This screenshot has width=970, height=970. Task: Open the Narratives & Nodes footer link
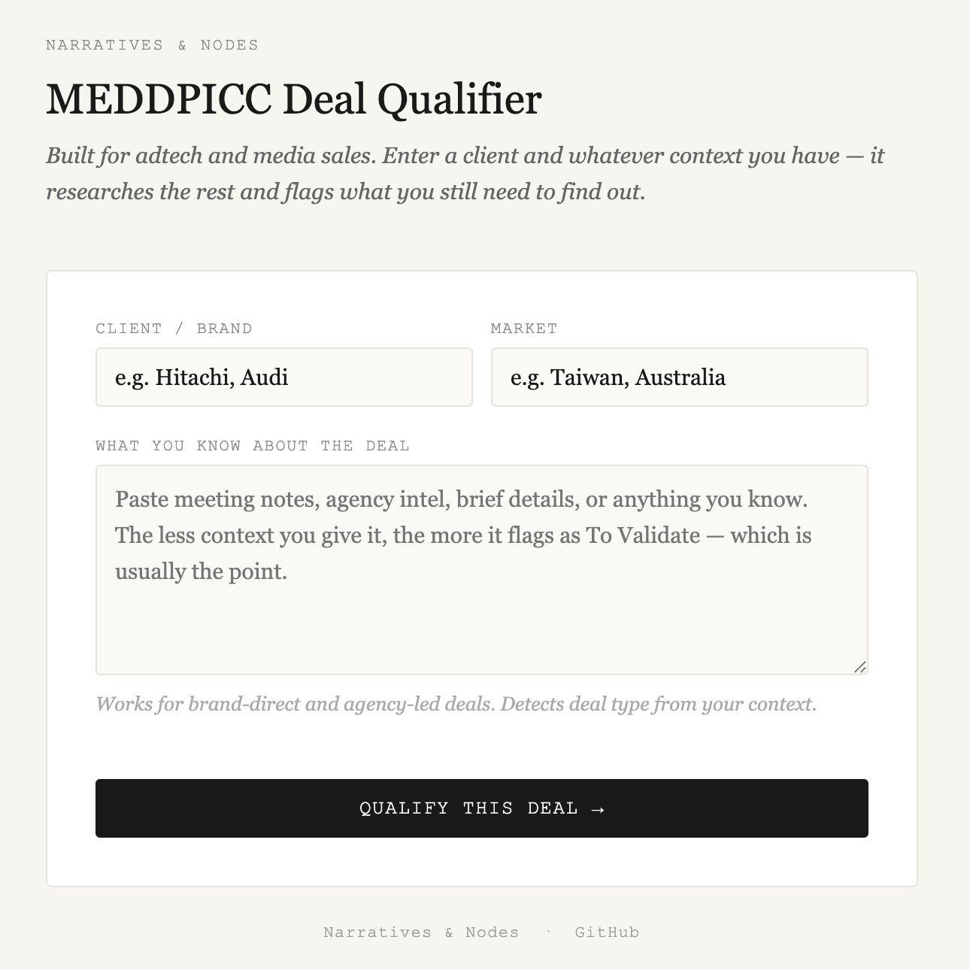pyautogui.click(x=421, y=932)
